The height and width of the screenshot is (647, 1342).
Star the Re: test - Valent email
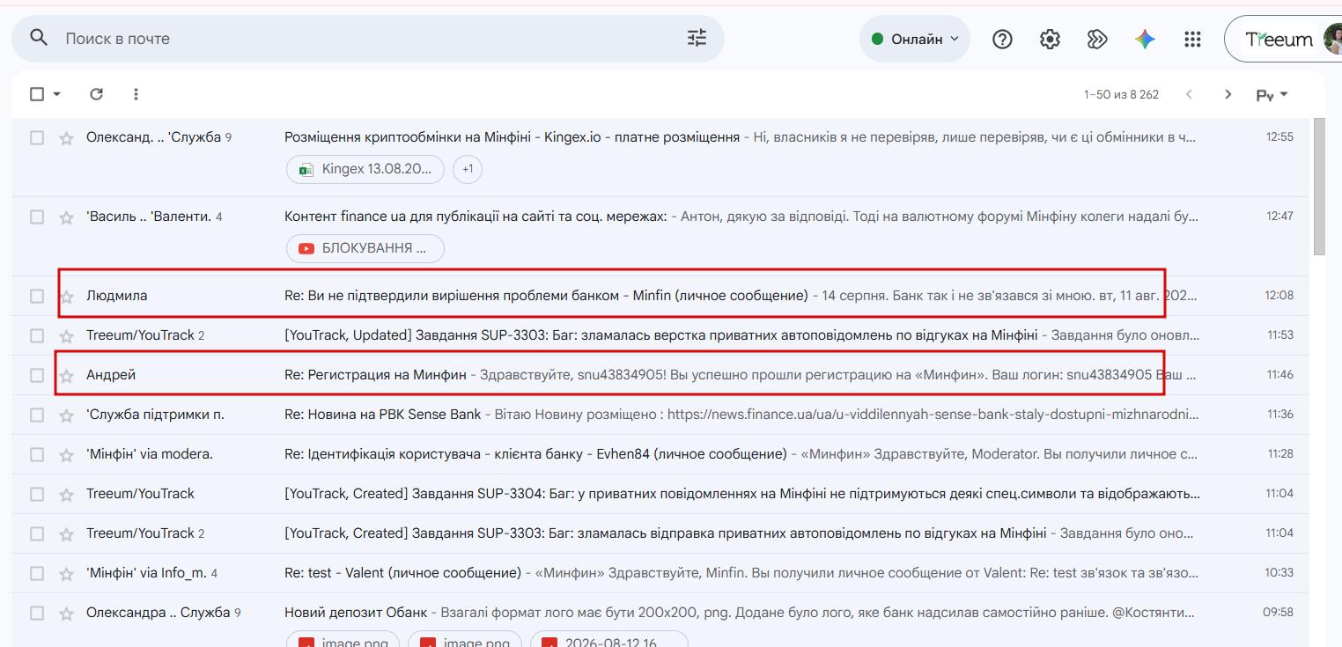coord(66,573)
